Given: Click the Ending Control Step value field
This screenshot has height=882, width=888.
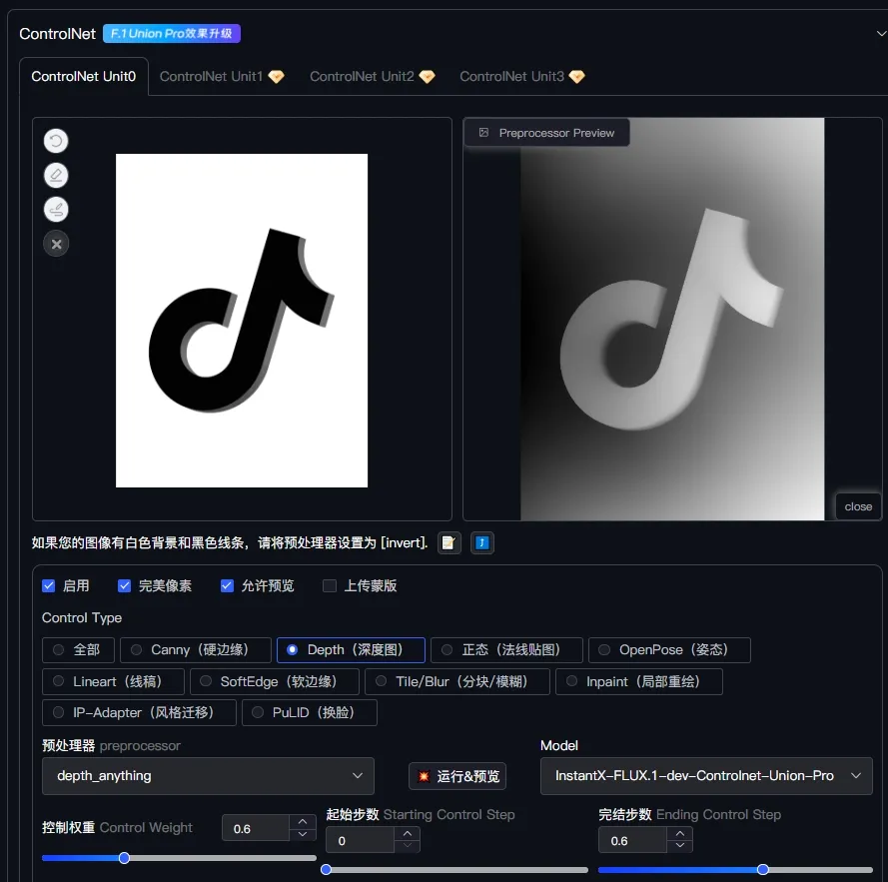Looking at the screenshot, I should click(x=633, y=841).
